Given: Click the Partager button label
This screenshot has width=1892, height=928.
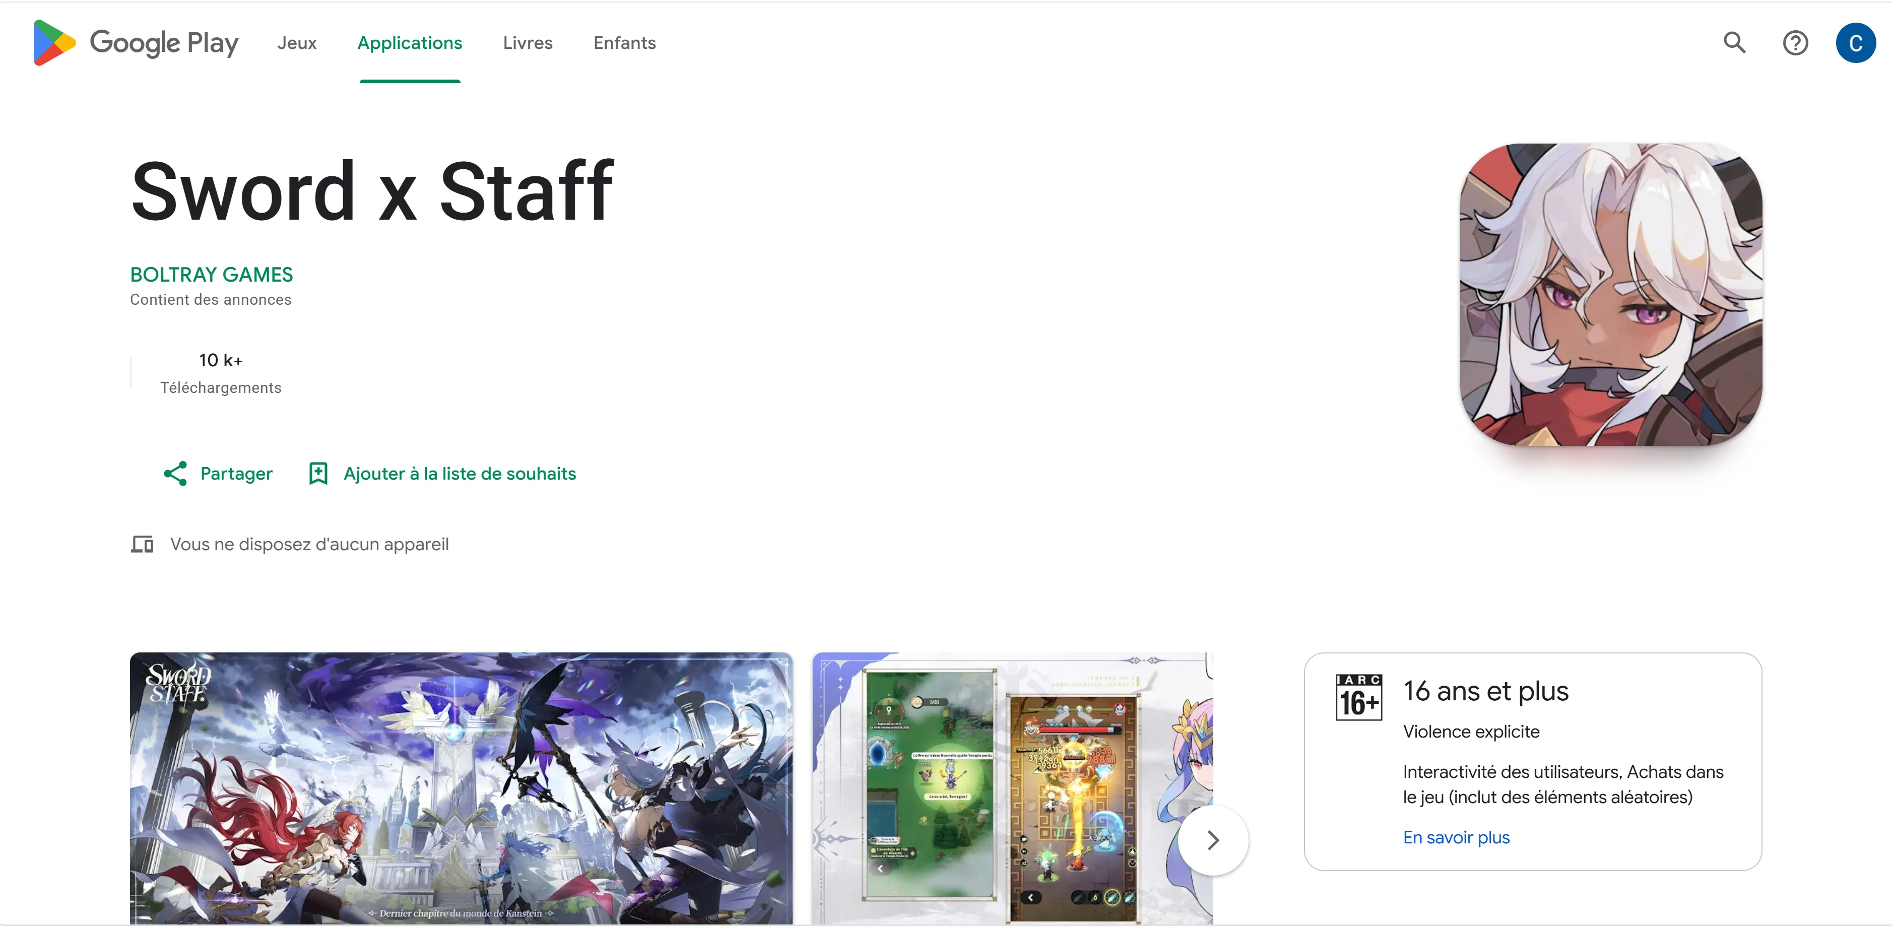Looking at the screenshot, I should [x=236, y=474].
